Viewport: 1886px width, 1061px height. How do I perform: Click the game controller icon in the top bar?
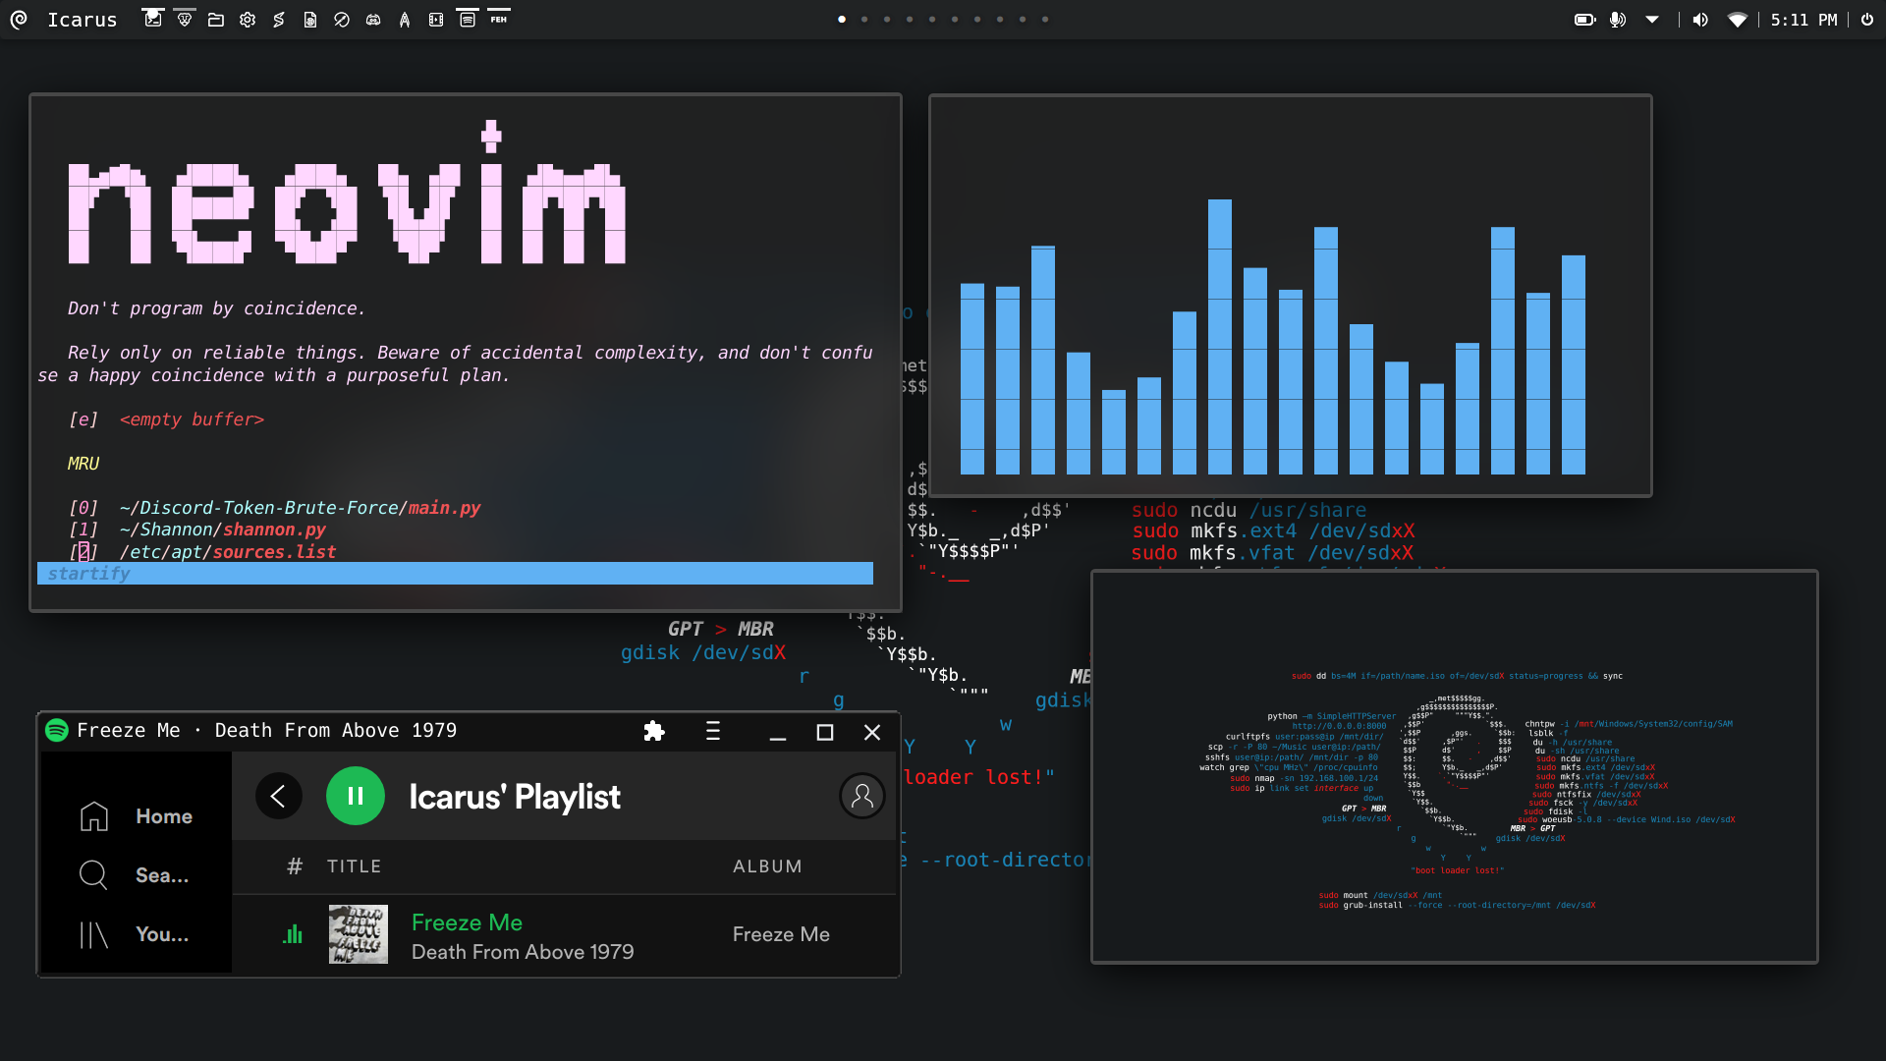[x=373, y=19]
